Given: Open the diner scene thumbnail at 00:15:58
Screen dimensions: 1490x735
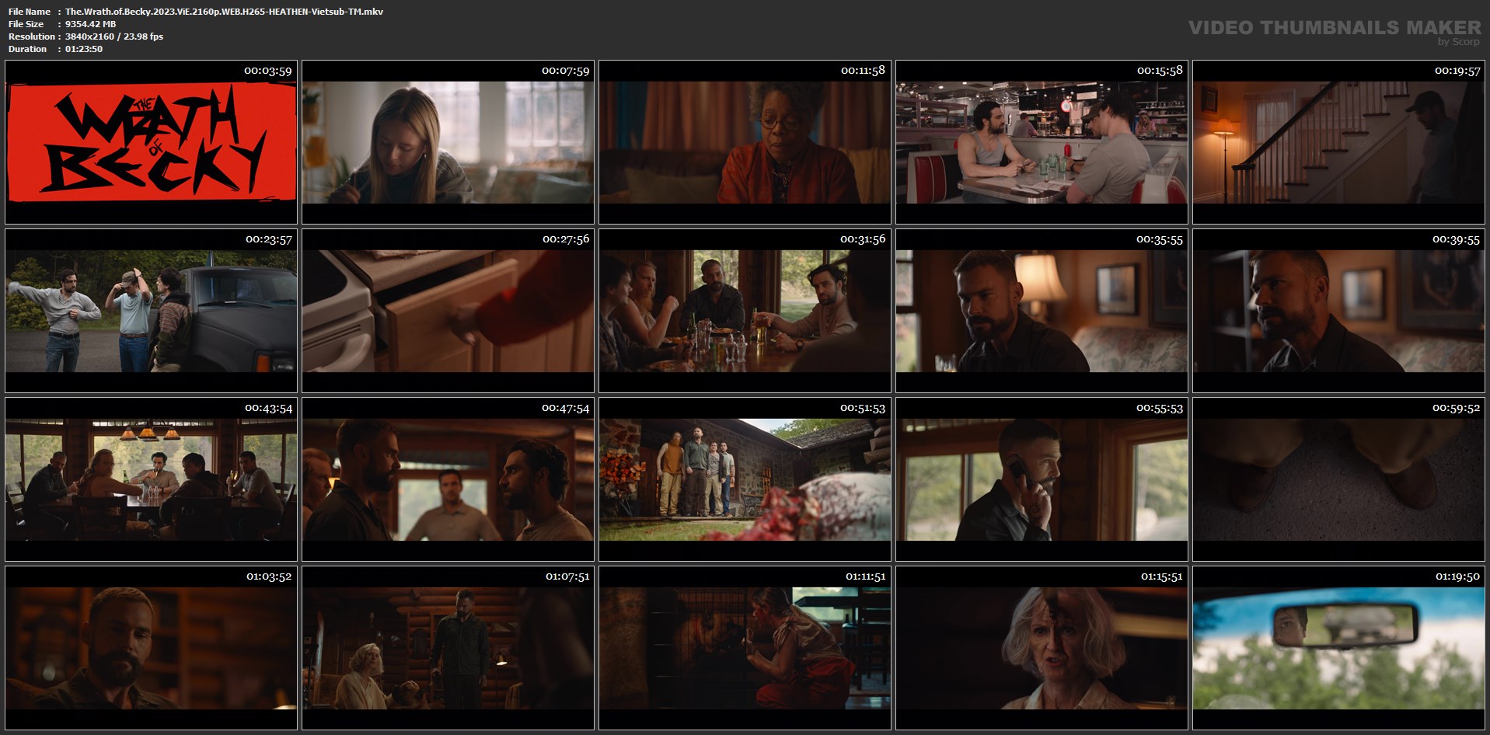Looking at the screenshot, I should 1042,142.
